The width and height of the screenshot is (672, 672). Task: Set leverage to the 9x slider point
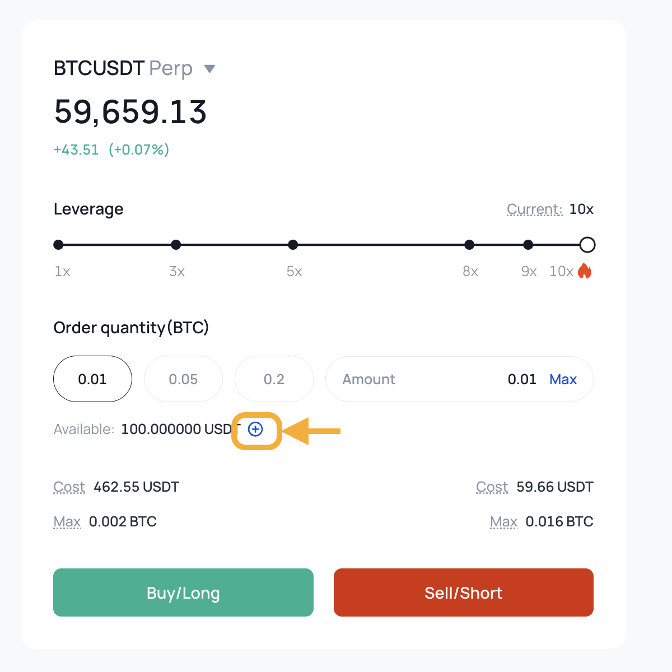tap(528, 245)
